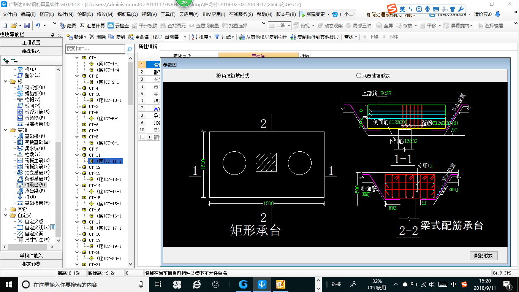Image resolution: width=519 pixels, height=292 pixels.
Task: Open the 构件(N) menu
Action: coord(65,14)
